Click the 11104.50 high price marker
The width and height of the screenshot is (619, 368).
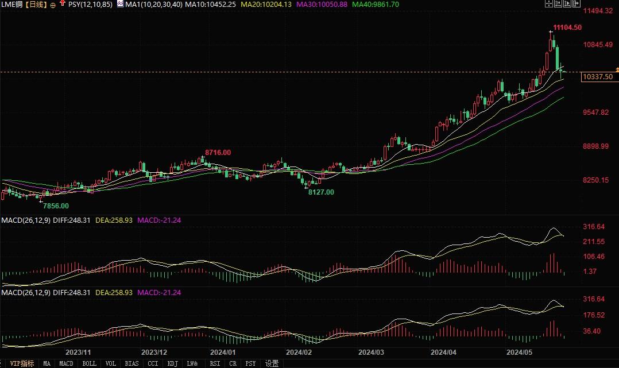pyautogui.click(x=567, y=28)
